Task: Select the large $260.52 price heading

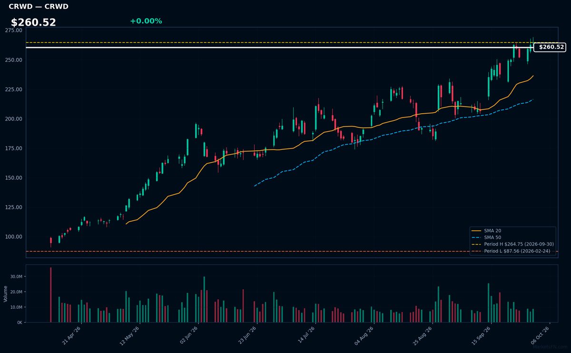Action: [33, 22]
